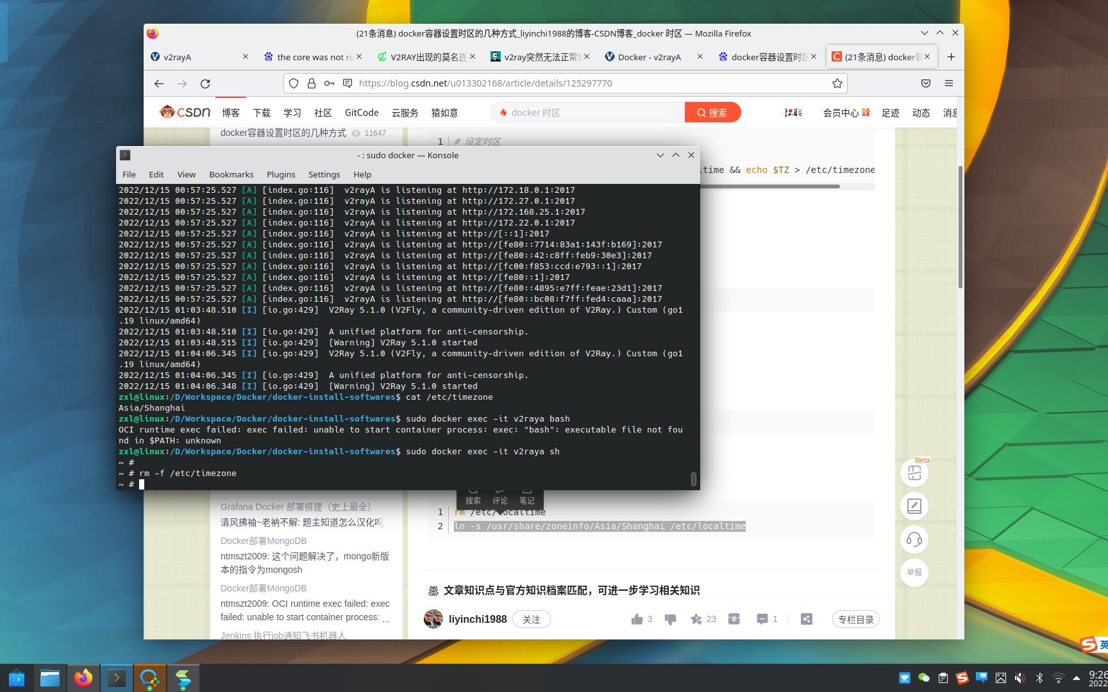Click the padlock site security icon
Image resolution: width=1108 pixels, height=692 pixels.
pos(311,83)
